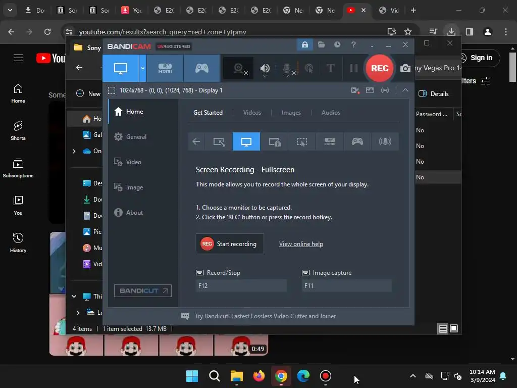
Task: Toggle speaker sound icon in Bandicam
Action: tap(265, 69)
